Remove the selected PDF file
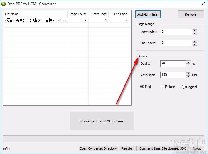 (x=191, y=14)
